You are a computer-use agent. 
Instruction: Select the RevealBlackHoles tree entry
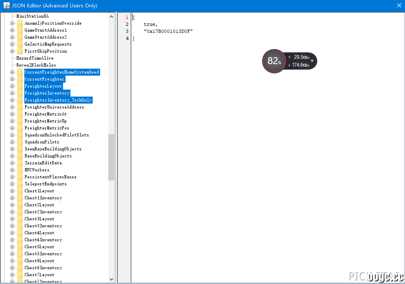36,65
